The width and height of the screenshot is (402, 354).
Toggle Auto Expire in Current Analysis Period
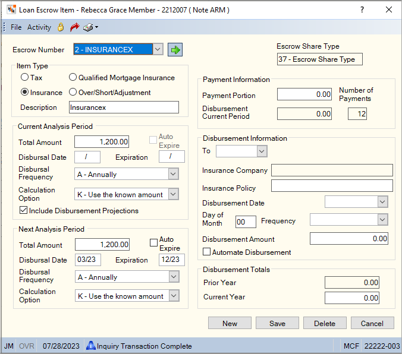pos(153,140)
